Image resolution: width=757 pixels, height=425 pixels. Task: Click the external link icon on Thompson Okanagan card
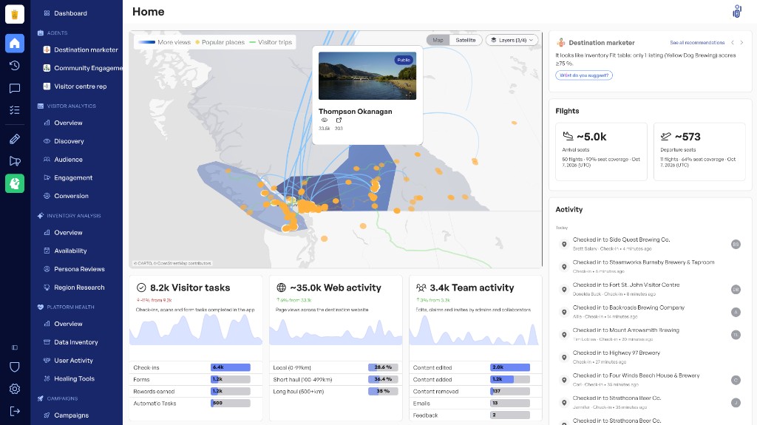(339, 120)
